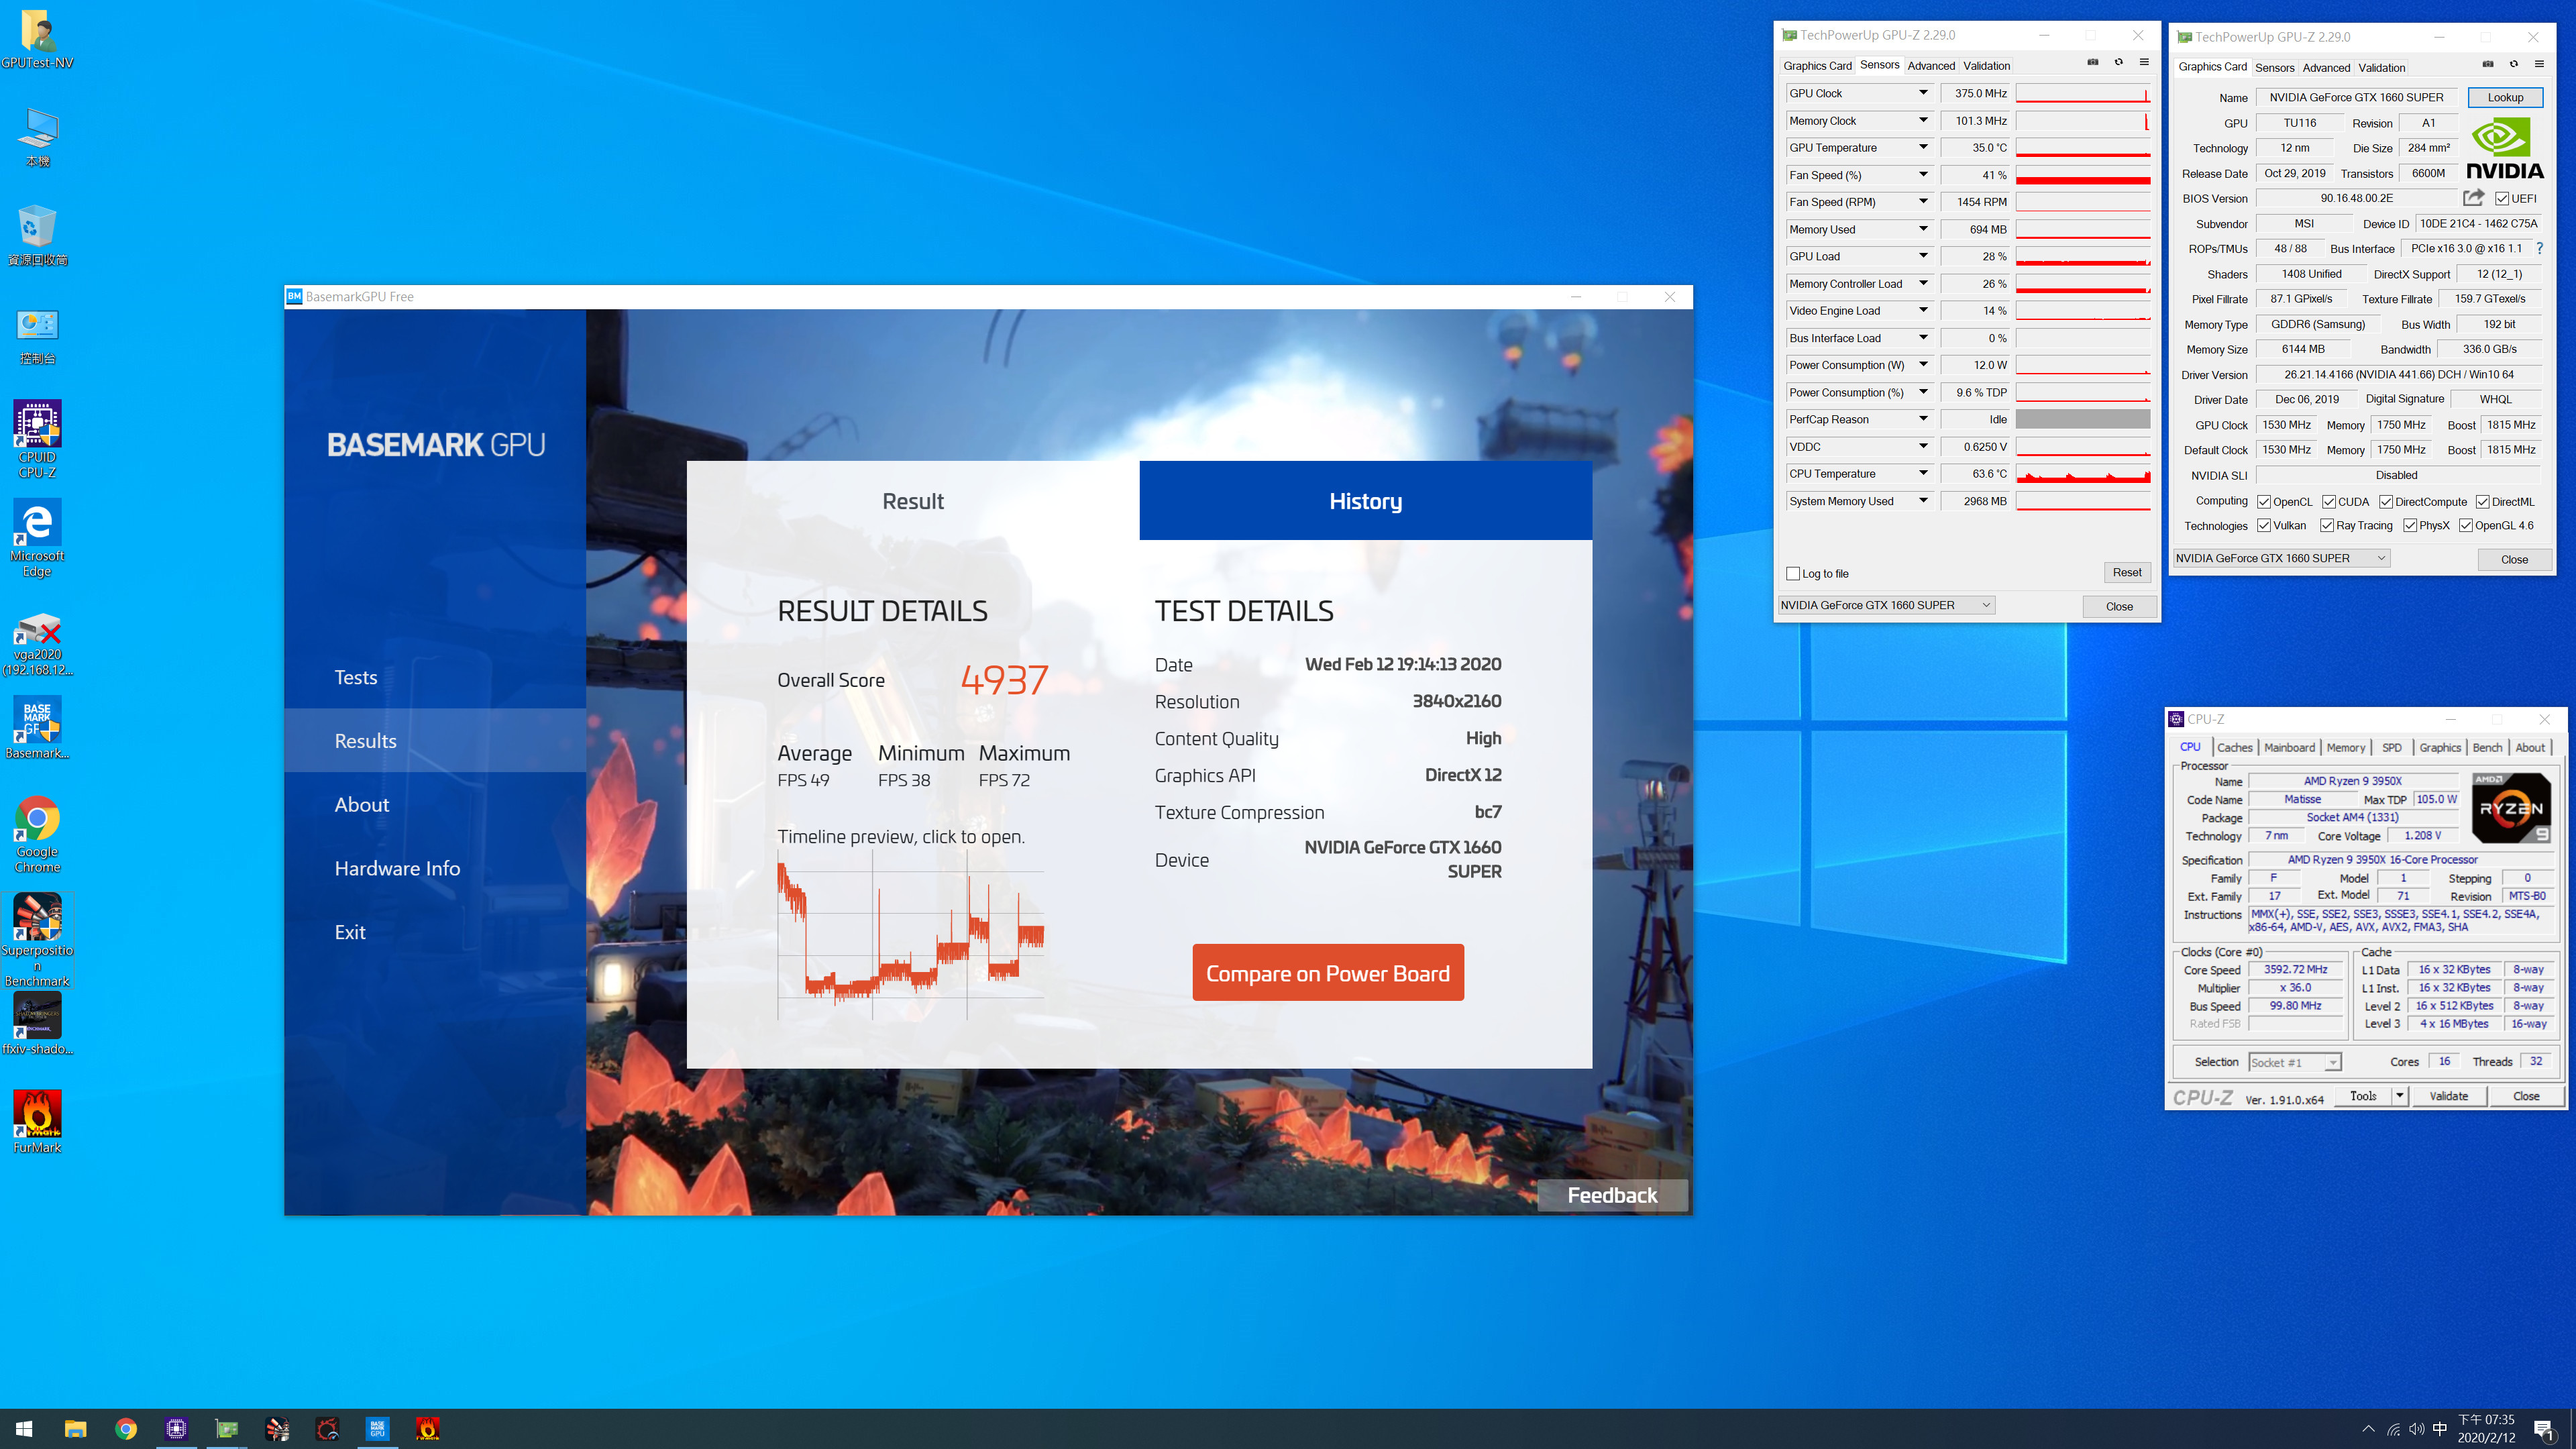This screenshot has width=2576, height=1449.
Task: Switch to the Advanced tab in Sensors window
Action: [x=1931, y=66]
